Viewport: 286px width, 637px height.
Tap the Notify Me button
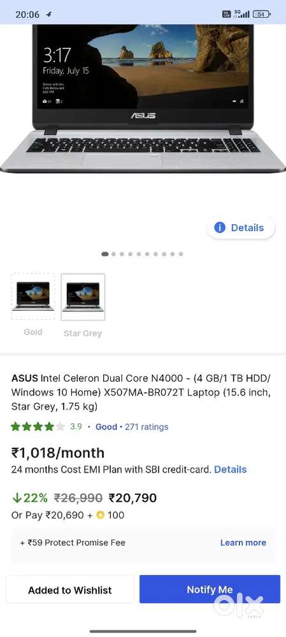[x=210, y=589]
